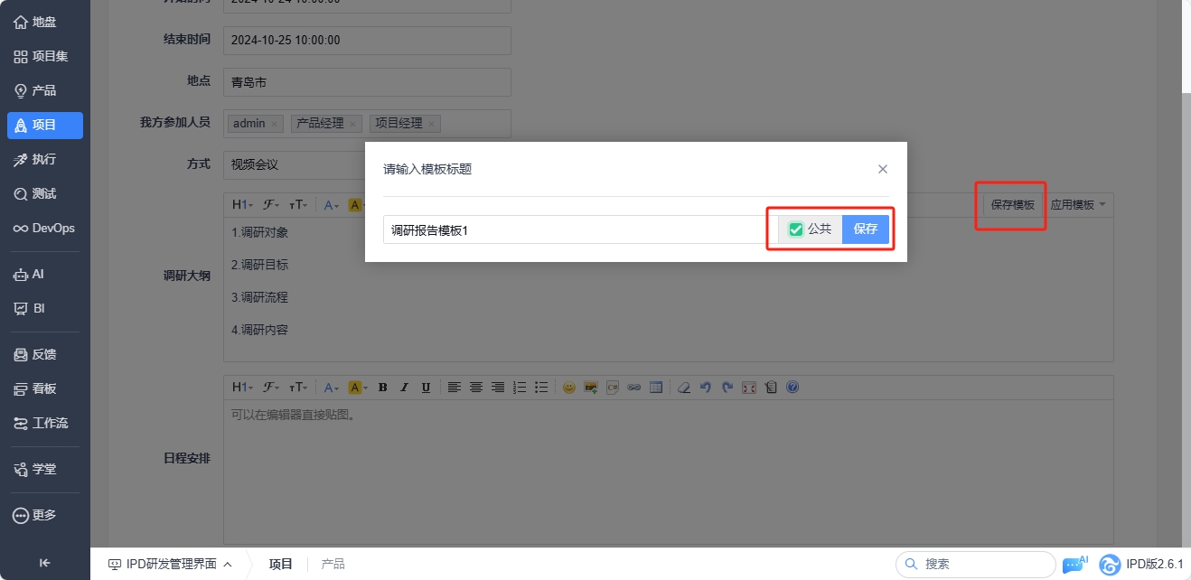Image resolution: width=1191 pixels, height=580 pixels.
Task: Open font size dropdown in 调研大纲 editor
Action: pos(299,205)
